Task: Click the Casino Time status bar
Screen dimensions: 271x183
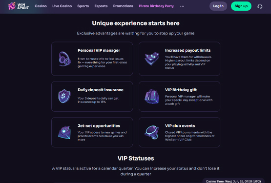Action: click(233, 181)
